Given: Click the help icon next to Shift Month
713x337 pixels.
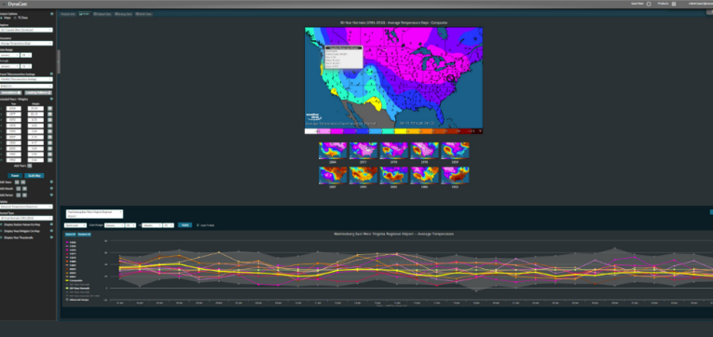Looking at the screenshot, I should click(51, 188).
